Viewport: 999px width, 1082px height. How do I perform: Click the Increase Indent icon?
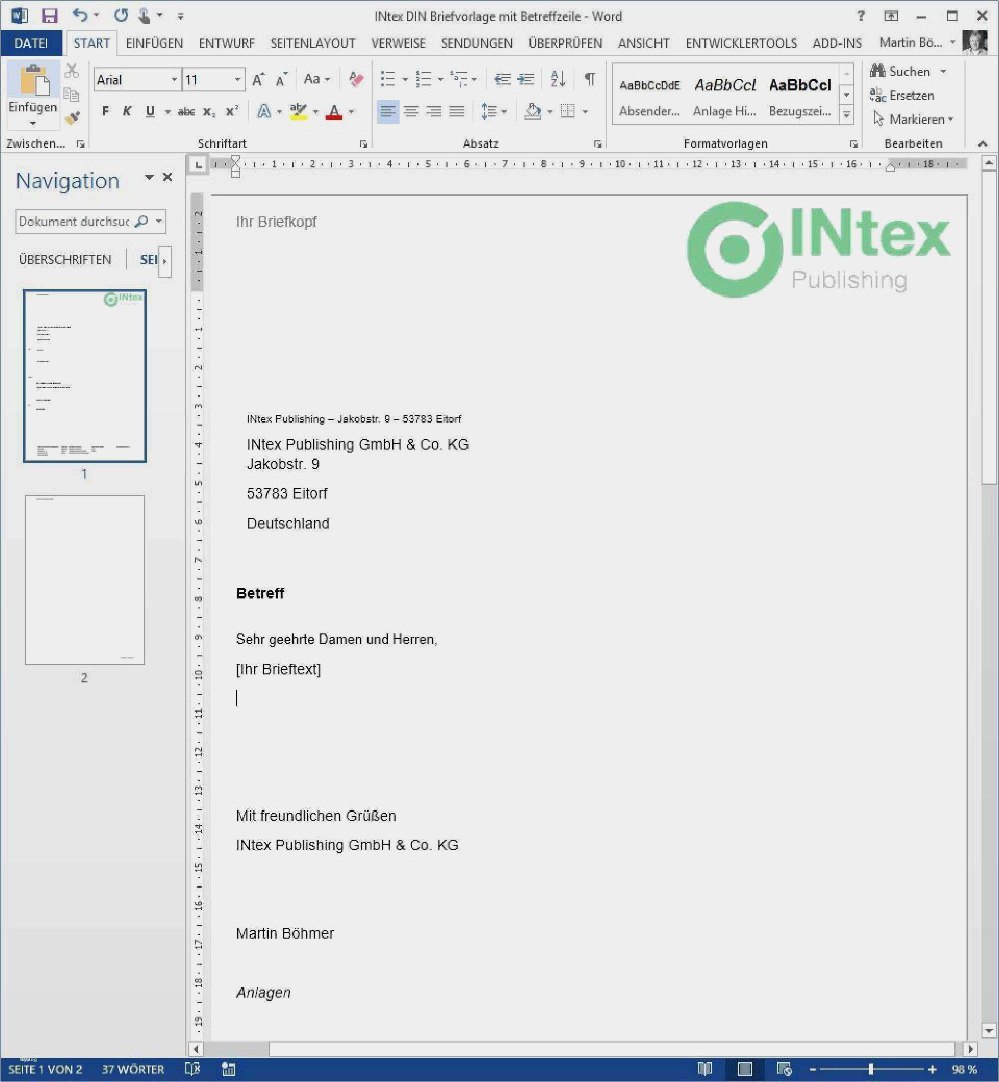pos(525,79)
